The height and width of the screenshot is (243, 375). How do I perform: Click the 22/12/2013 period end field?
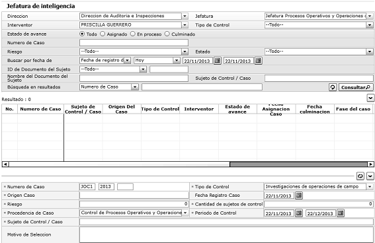pyautogui.click(x=321, y=213)
